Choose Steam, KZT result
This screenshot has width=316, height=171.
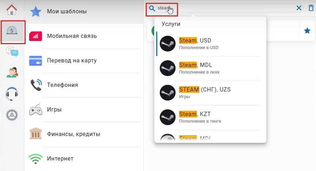pyautogui.click(x=210, y=117)
